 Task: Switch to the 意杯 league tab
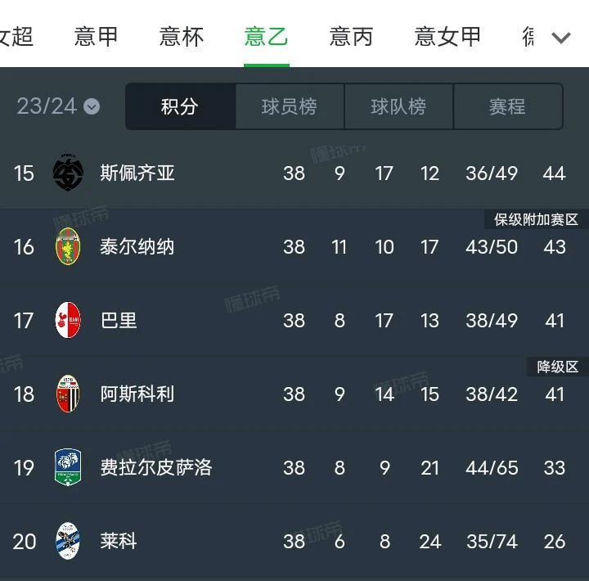[x=182, y=37]
